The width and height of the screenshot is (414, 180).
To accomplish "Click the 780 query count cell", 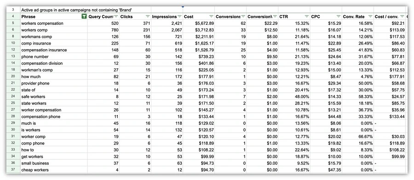I will click(103, 30).
